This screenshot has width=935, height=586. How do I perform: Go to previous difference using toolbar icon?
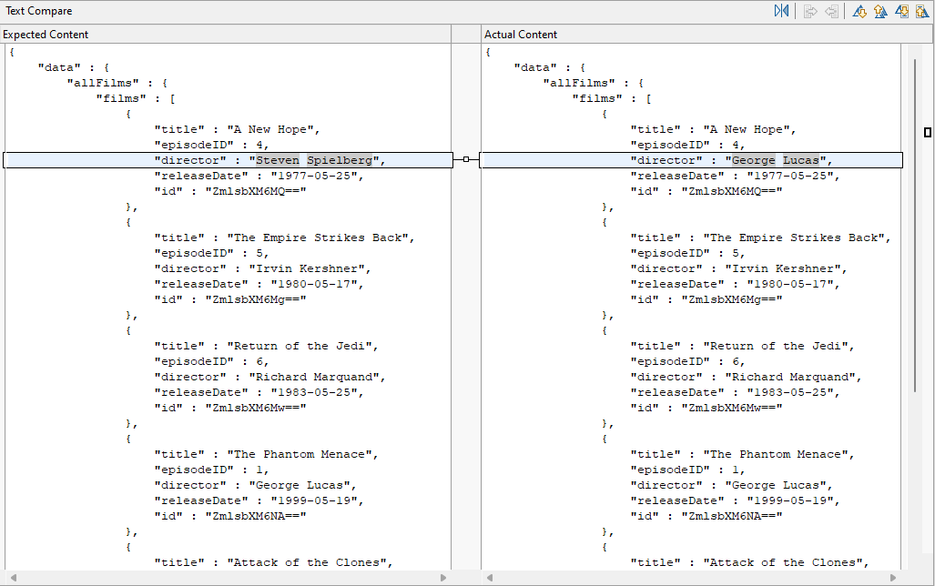880,11
